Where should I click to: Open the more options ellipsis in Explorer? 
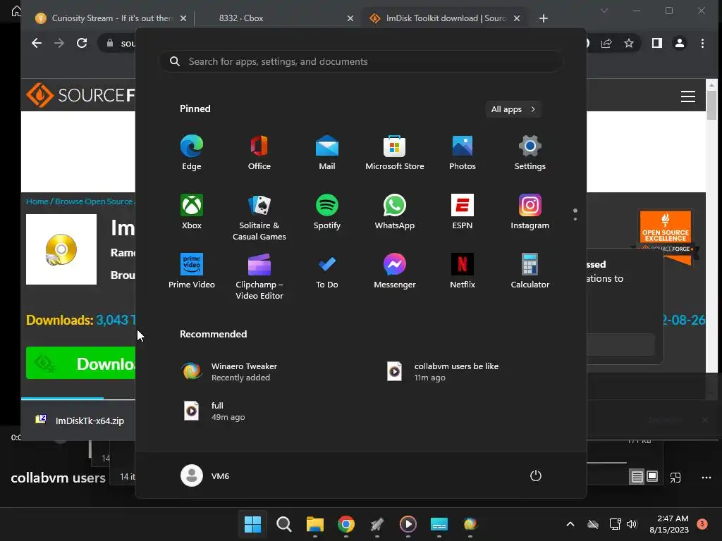706,478
